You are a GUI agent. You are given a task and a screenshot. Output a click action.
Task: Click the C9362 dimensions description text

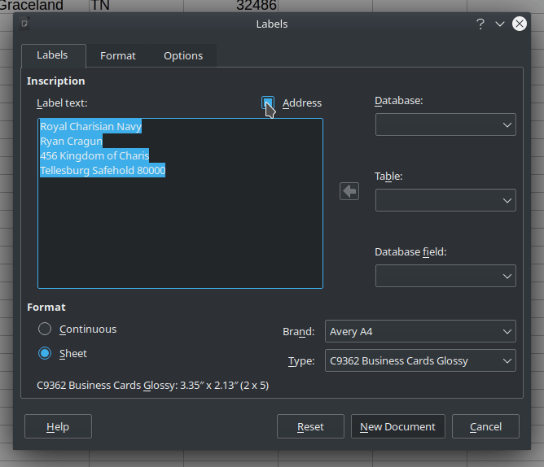point(152,386)
